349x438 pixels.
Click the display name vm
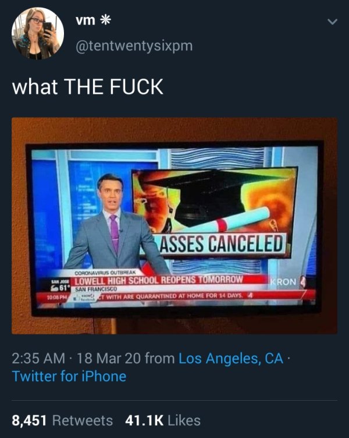[x=86, y=20]
